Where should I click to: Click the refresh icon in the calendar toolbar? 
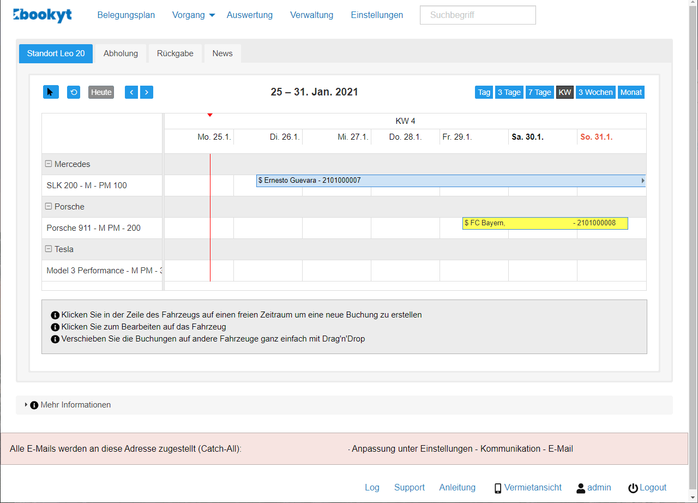pyautogui.click(x=74, y=92)
